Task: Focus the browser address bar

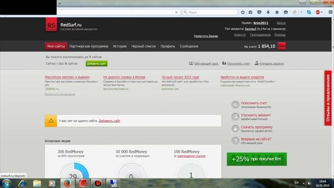Action: tap(115, 13)
